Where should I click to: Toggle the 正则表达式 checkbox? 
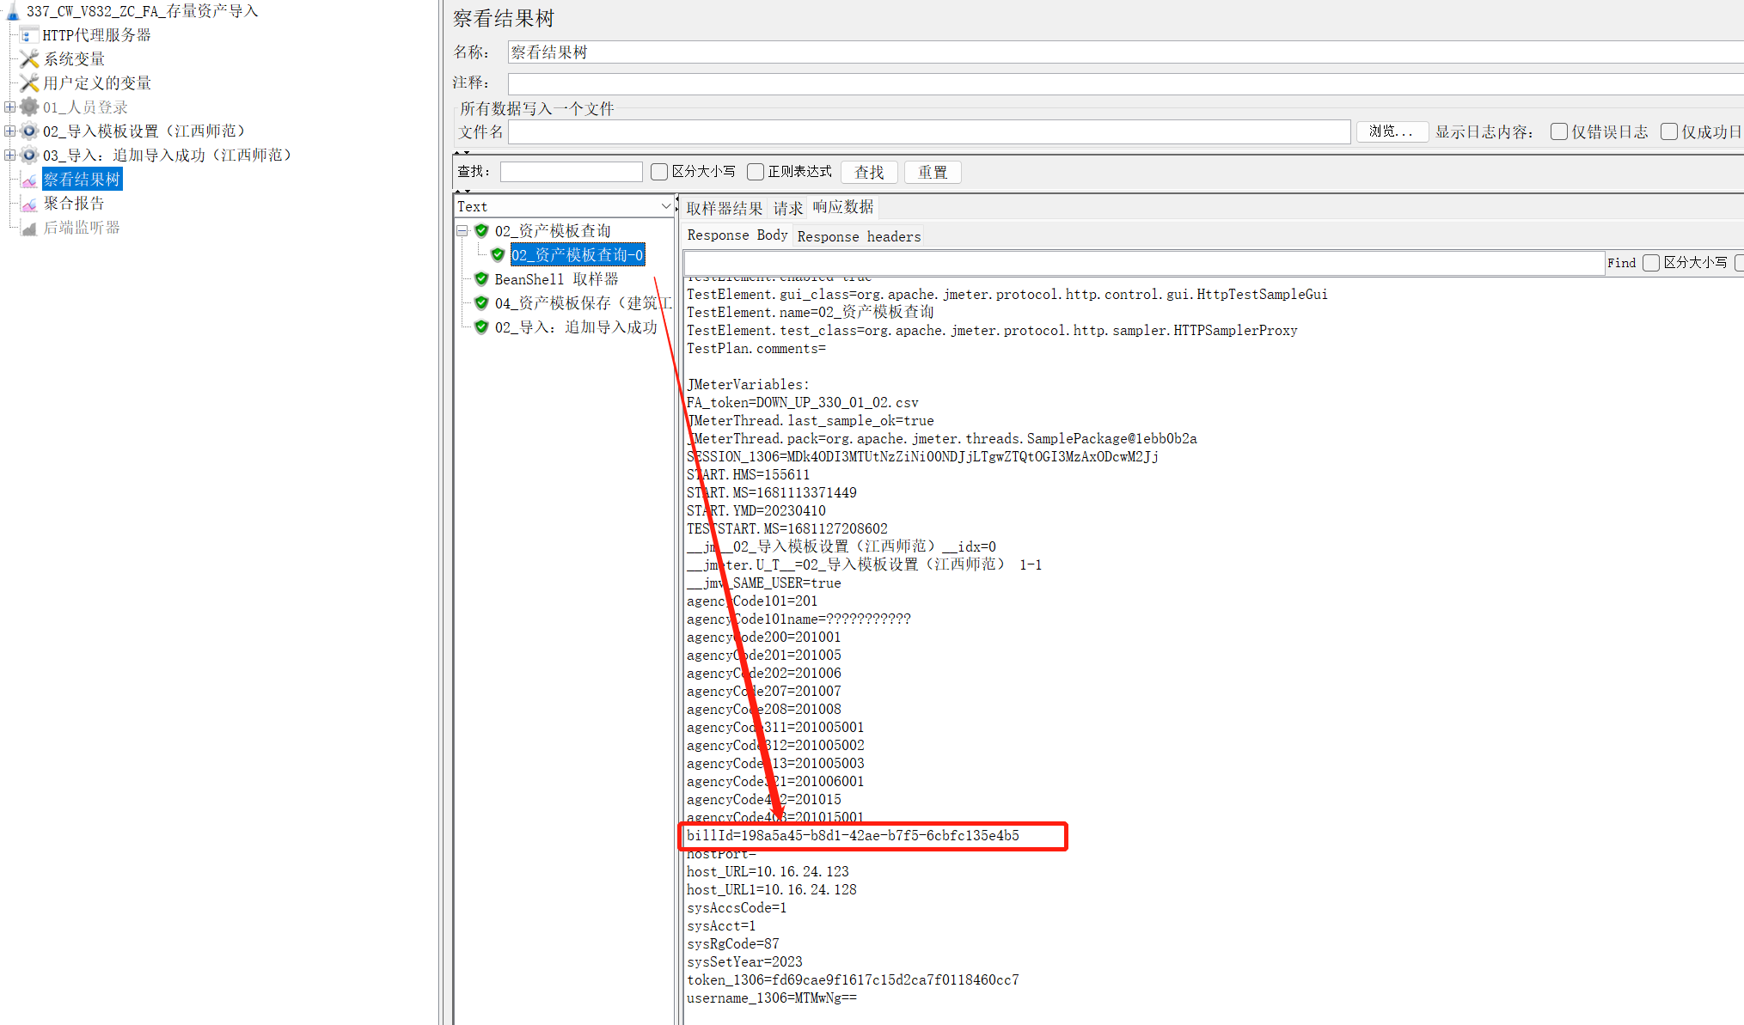click(756, 172)
